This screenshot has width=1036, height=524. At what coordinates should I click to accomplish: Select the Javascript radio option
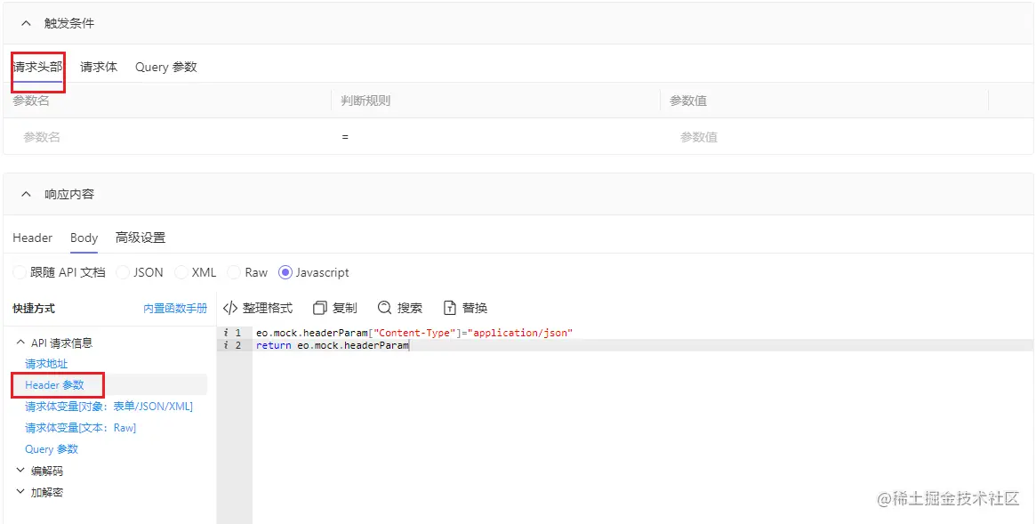pos(285,272)
